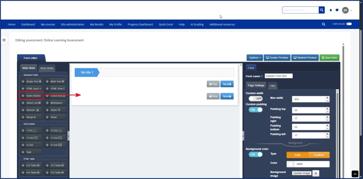Viewport: 363px width, 179px height.
Task: Open the Options dropdown
Action: click(255, 57)
